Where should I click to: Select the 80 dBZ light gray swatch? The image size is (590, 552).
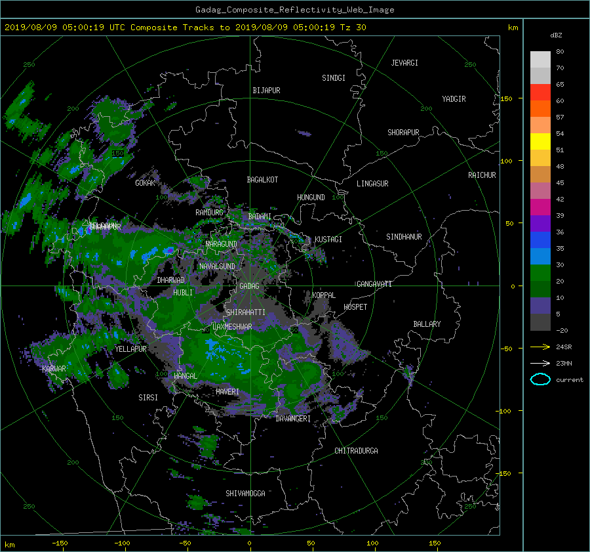540,59
